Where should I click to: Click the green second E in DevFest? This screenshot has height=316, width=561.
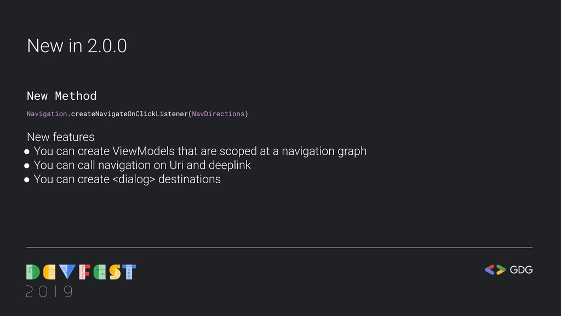click(100, 272)
